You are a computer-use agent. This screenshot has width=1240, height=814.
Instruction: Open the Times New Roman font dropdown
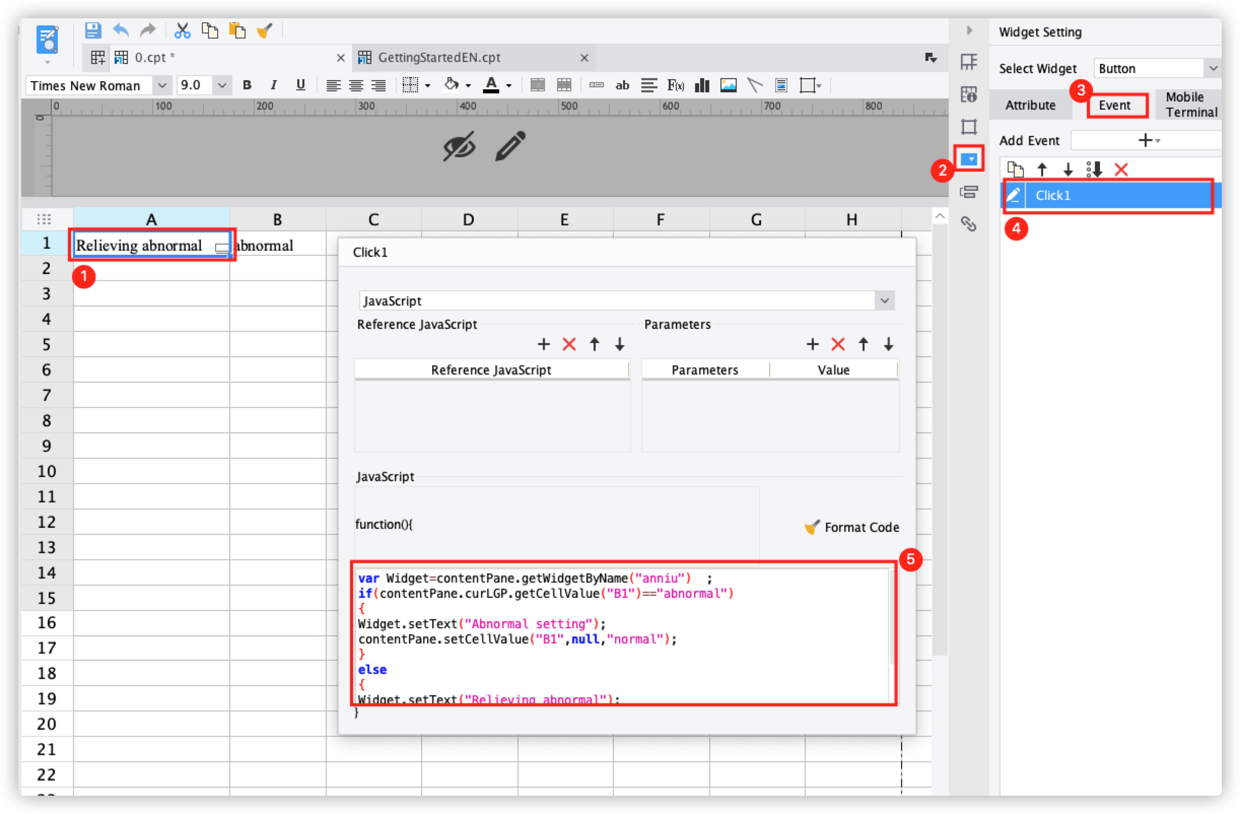(x=162, y=85)
